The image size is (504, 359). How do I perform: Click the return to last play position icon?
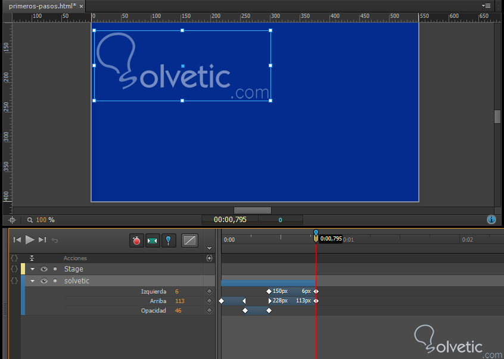[55, 240]
